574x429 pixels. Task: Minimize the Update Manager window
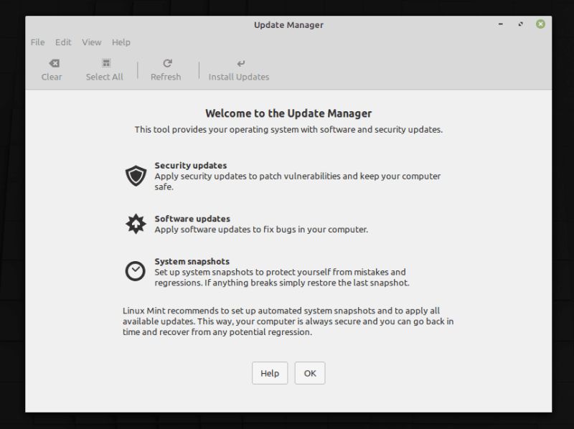[499, 24]
